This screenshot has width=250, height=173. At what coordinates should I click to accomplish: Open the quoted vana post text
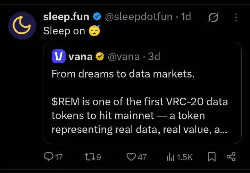[x=140, y=102]
